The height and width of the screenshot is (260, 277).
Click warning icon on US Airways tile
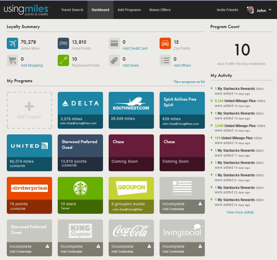click(200, 204)
